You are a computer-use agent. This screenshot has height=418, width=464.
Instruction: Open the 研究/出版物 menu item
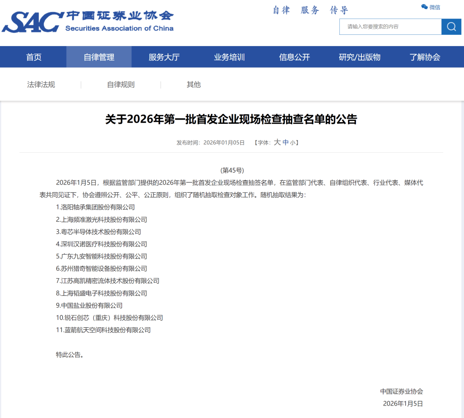pyautogui.click(x=360, y=57)
